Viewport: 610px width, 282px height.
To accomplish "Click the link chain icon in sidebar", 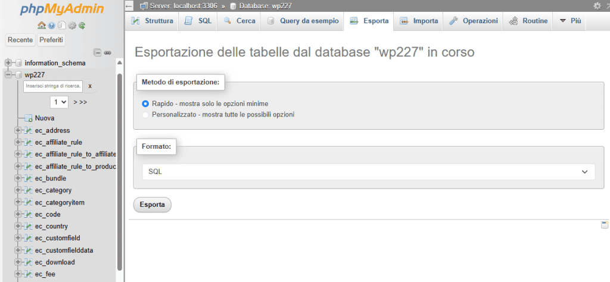I will 108,52.
